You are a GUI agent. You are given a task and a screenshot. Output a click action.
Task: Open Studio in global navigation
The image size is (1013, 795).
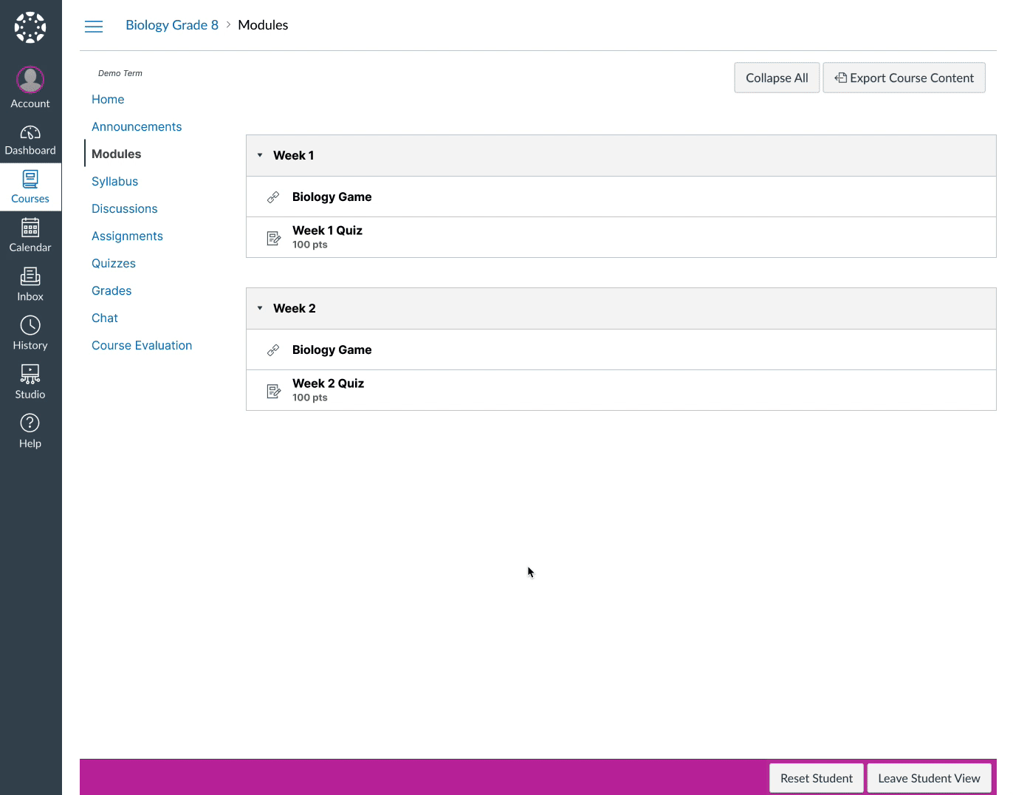(x=30, y=382)
